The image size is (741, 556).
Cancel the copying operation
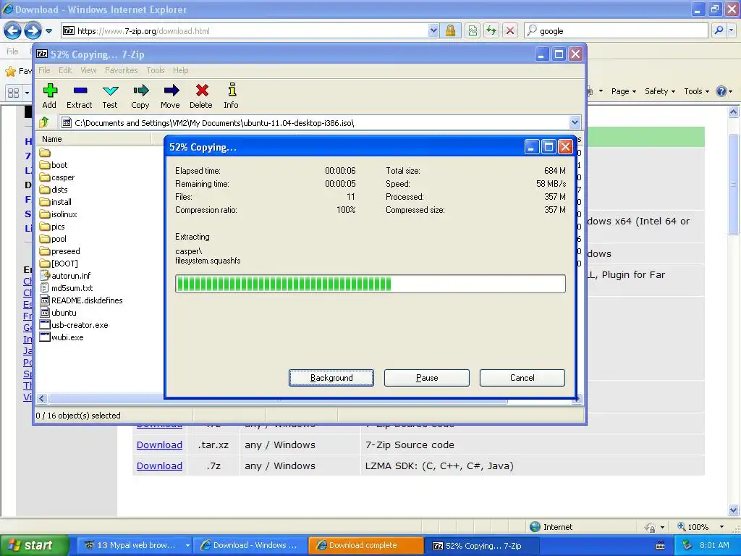pyautogui.click(x=522, y=378)
